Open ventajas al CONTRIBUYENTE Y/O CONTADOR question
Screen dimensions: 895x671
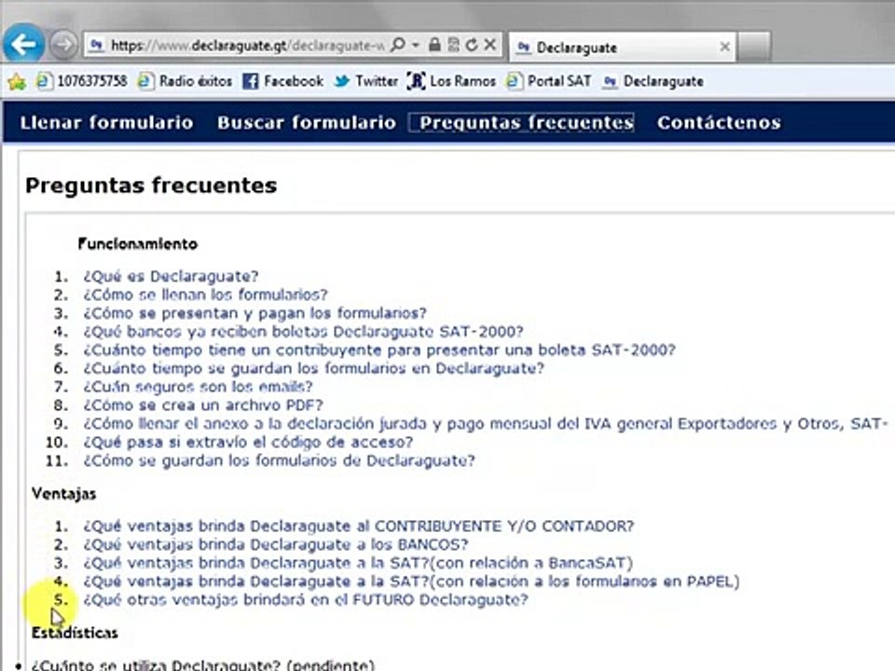point(358,526)
